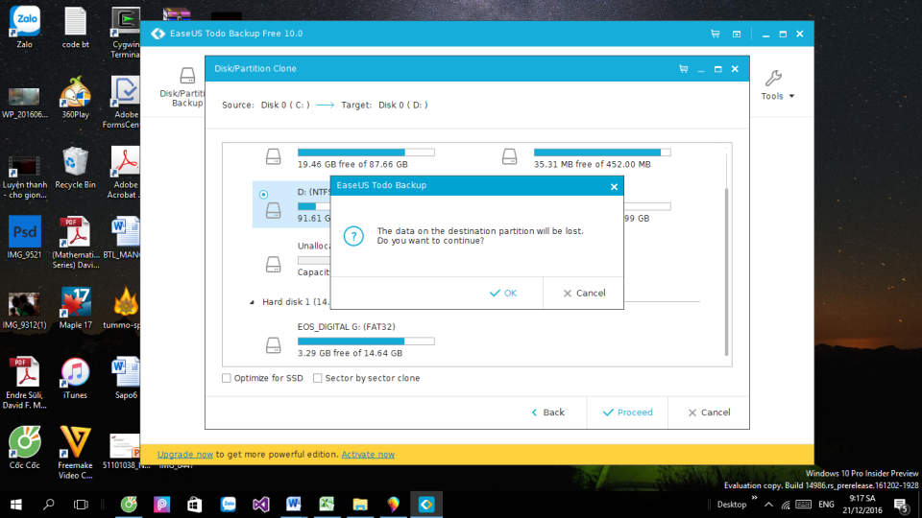Confirm with OK in the warning dialog

click(503, 294)
